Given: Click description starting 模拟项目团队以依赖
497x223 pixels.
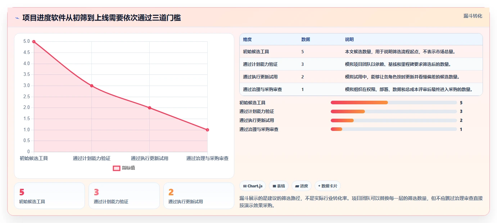Looking at the screenshot, I should [398, 64].
